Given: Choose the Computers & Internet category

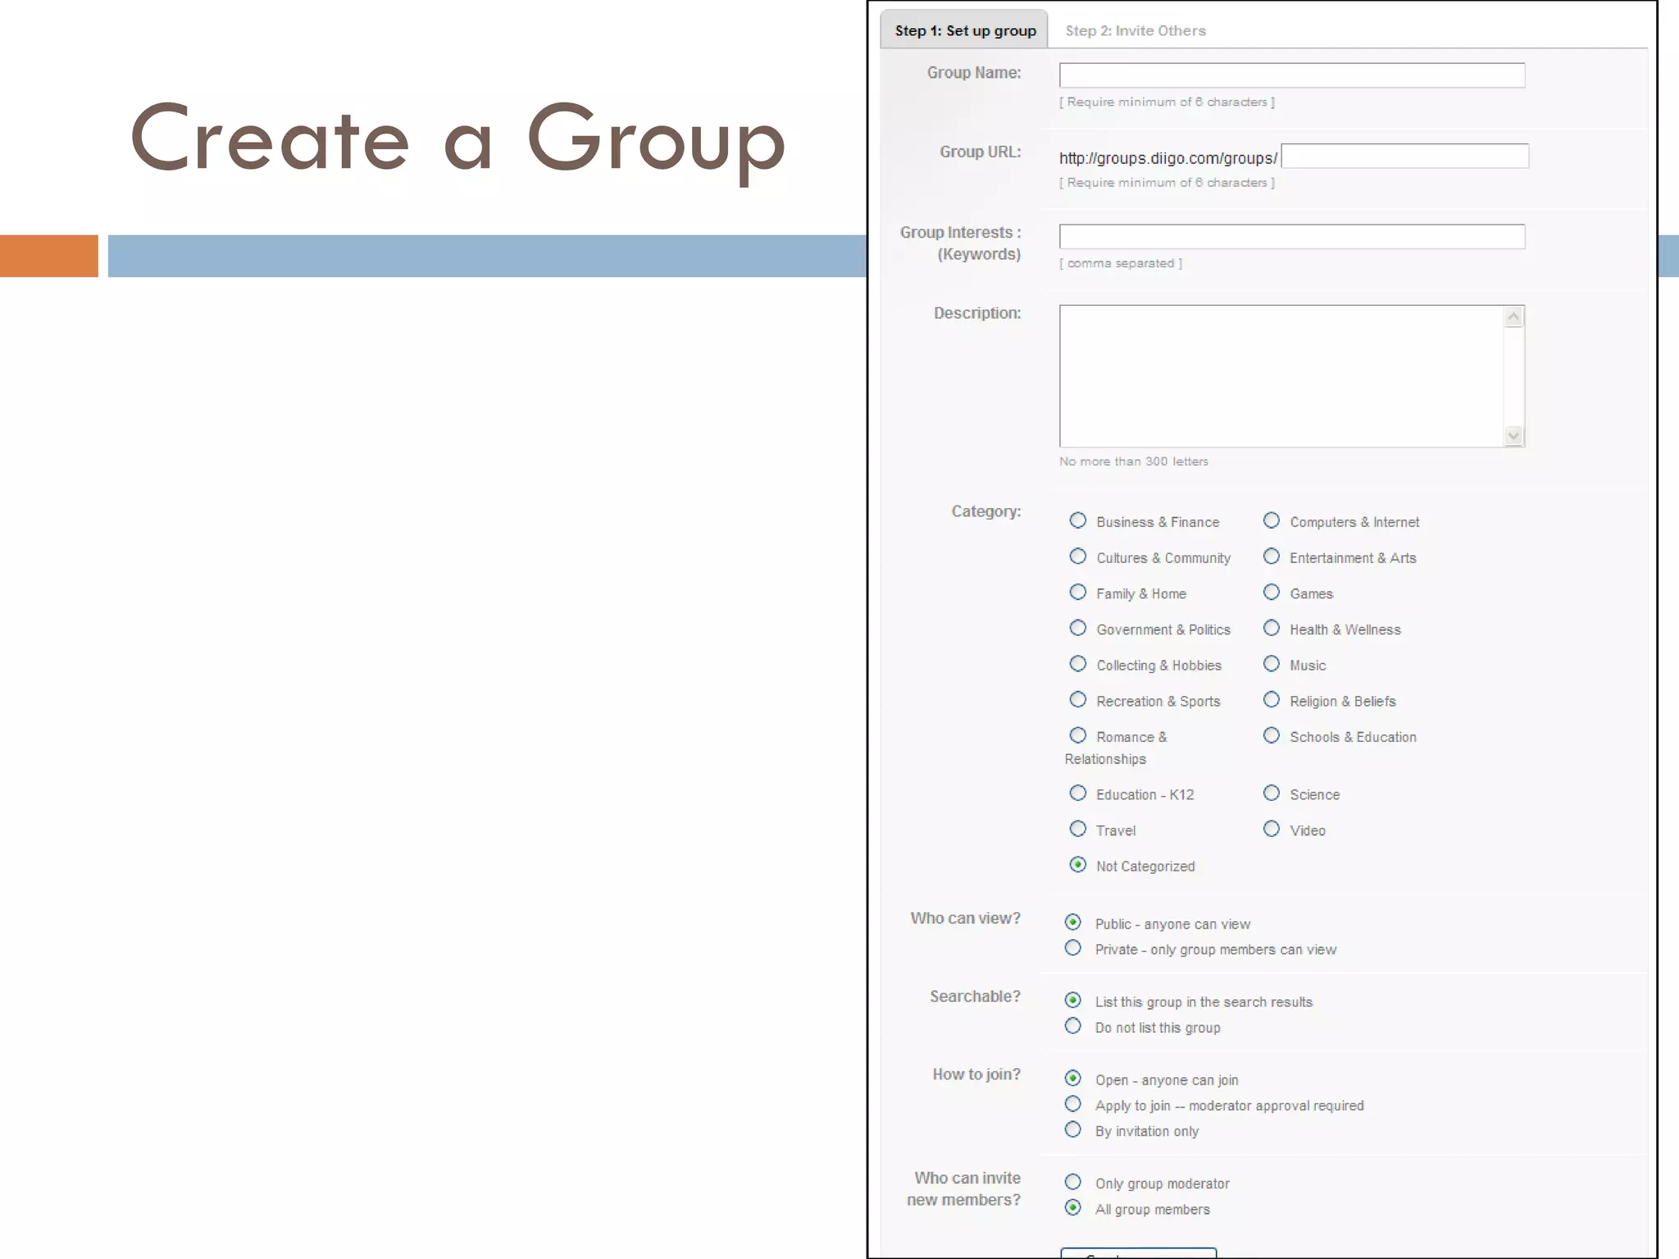Looking at the screenshot, I should click(1272, 521).
